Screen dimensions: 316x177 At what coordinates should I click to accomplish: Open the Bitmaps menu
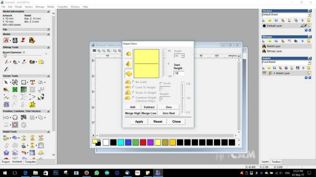[x=40, y=7]
